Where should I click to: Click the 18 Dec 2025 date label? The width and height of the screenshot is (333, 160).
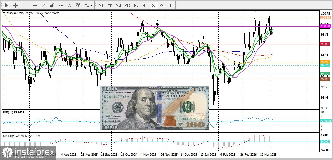pyautogui.click(x=189, y=154)
